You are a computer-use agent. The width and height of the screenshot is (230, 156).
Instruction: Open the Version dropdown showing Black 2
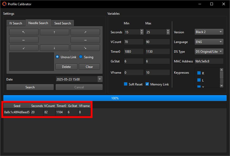[209, 32]
